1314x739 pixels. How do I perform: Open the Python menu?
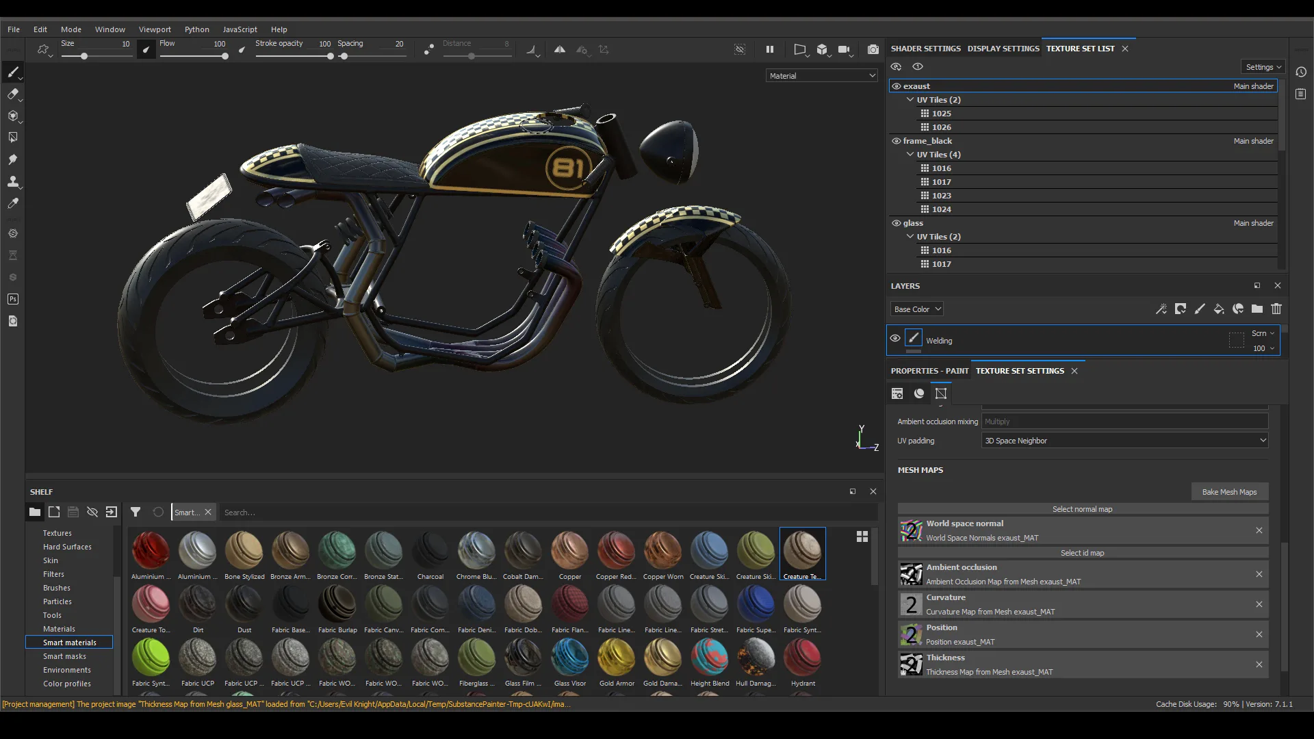pos(197,29)
